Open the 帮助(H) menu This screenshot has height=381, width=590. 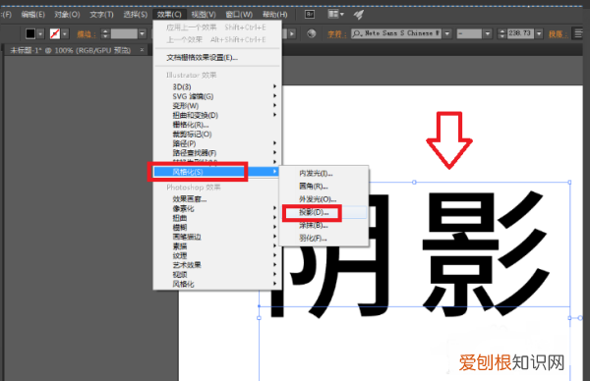[274, 15]
